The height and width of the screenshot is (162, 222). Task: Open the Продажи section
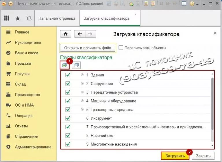[x=23, y=64]
